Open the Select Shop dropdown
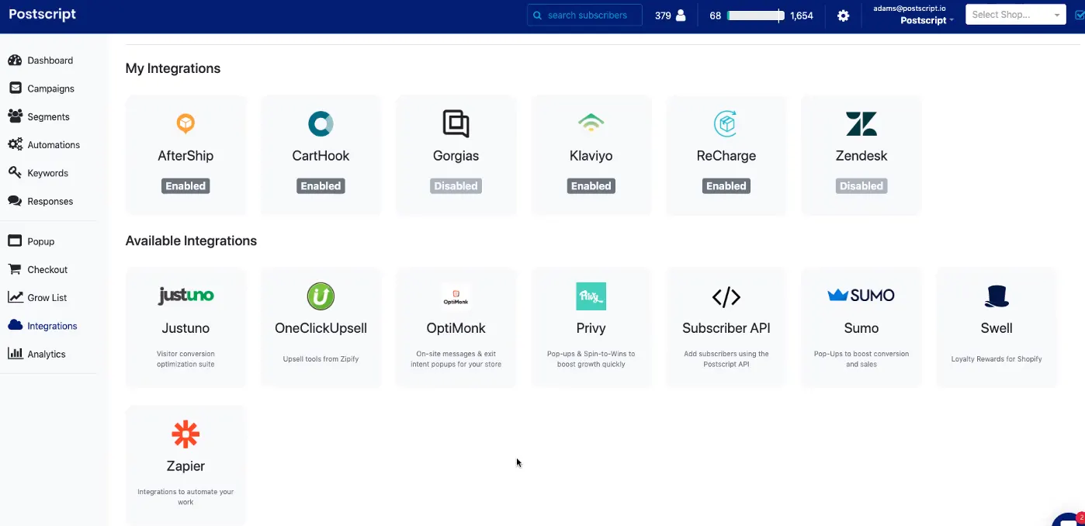The height and width of the screenshot is (526, 1085). (1016, 15)
